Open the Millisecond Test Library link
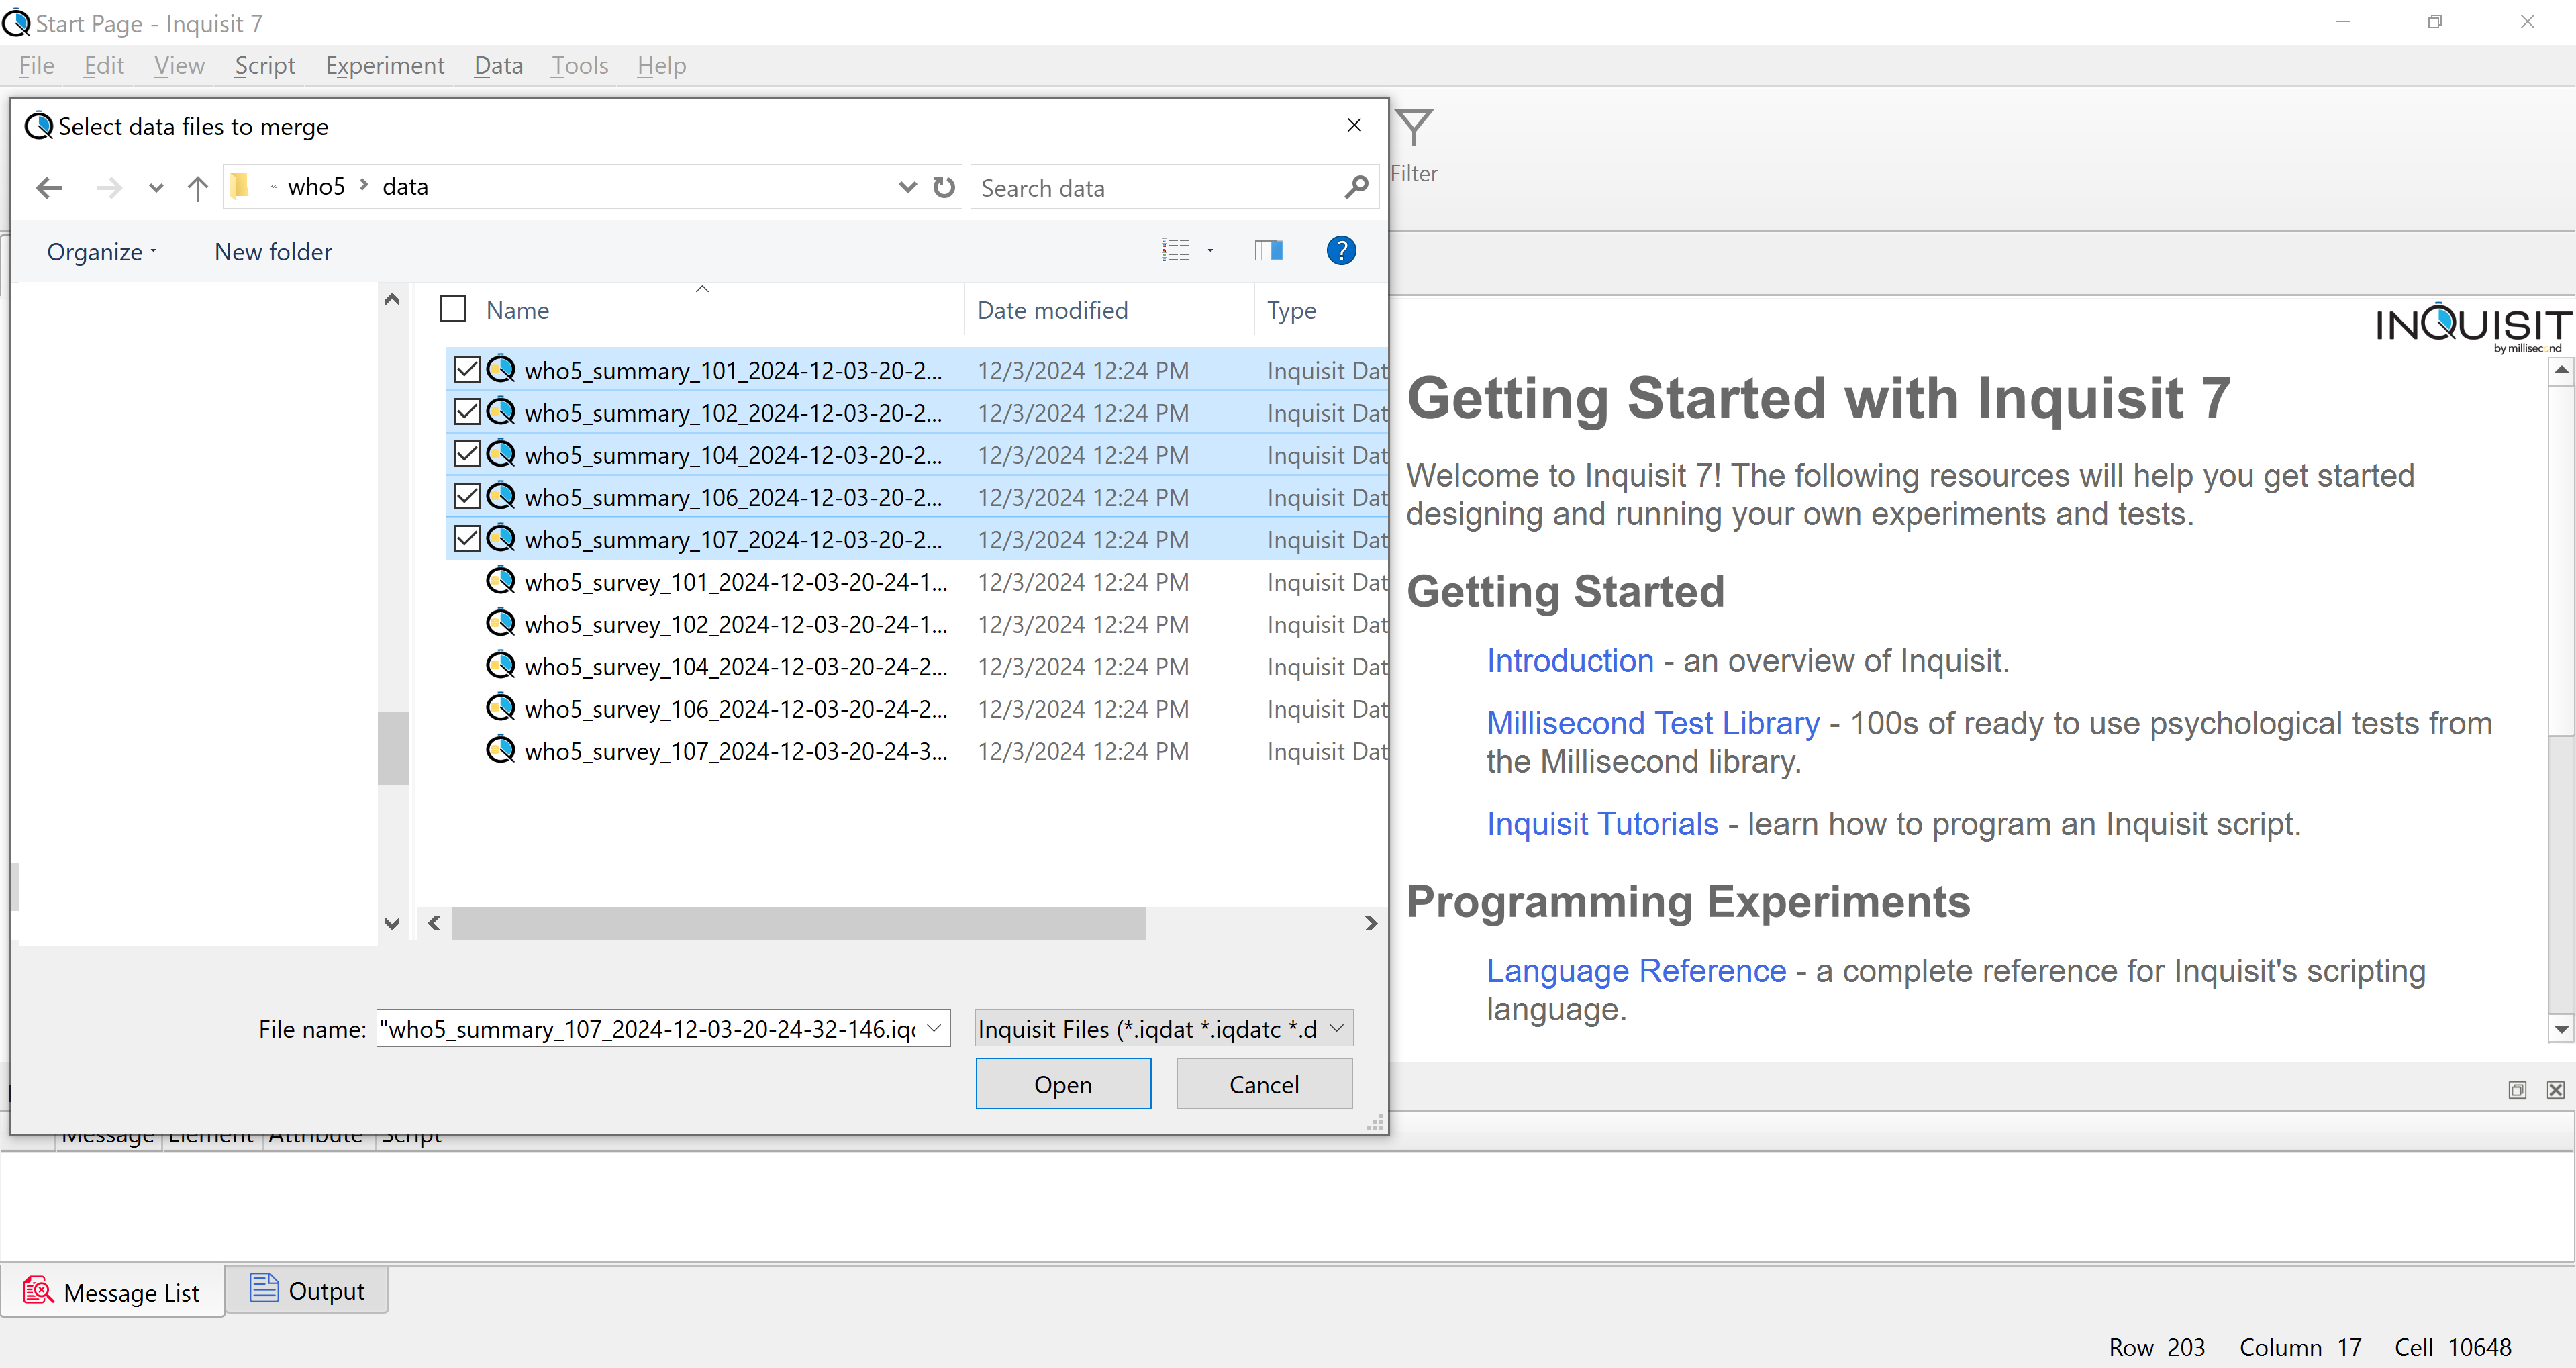The width and height of the screenshot is (2576, 1368). (1653, 723)
